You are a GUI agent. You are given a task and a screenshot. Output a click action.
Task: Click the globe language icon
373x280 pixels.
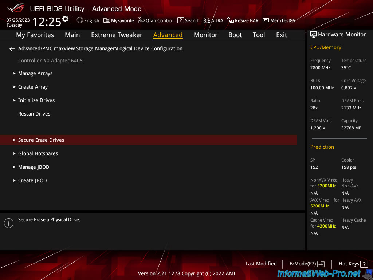click(80, 20)
